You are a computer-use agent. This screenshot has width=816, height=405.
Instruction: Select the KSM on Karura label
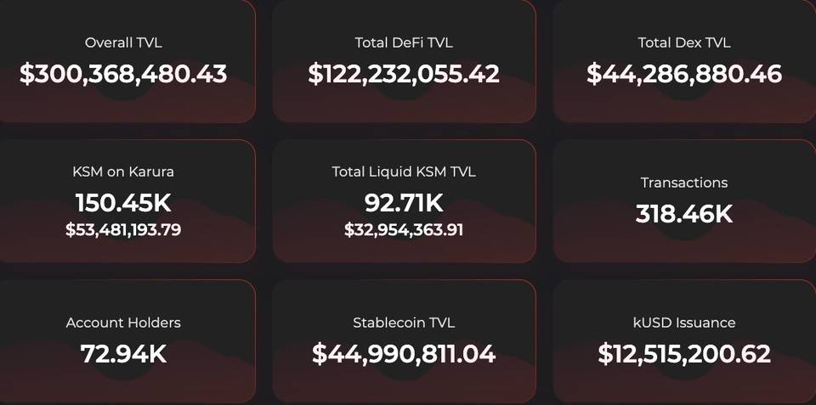123,172
